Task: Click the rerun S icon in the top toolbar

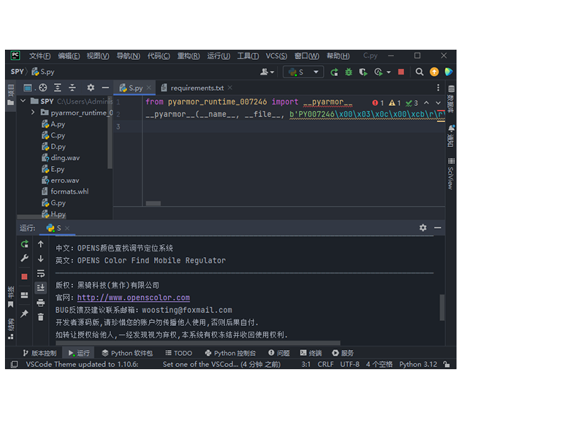Action: [334, 72]
